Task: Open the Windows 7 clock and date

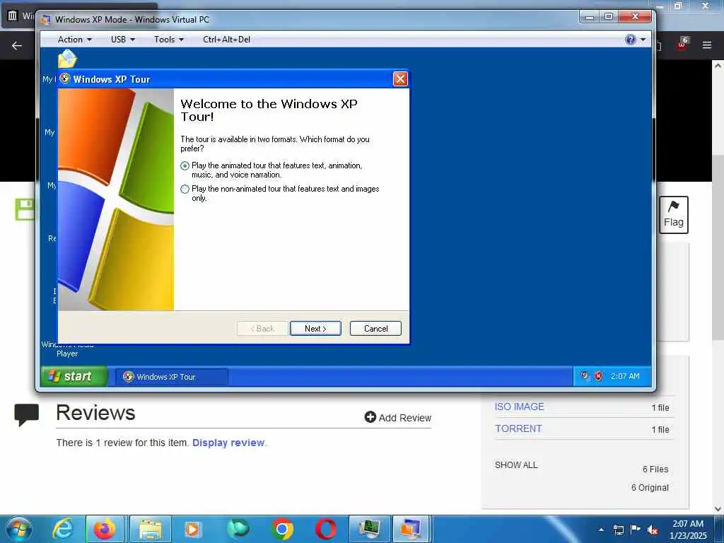Action: click(688, 530)
